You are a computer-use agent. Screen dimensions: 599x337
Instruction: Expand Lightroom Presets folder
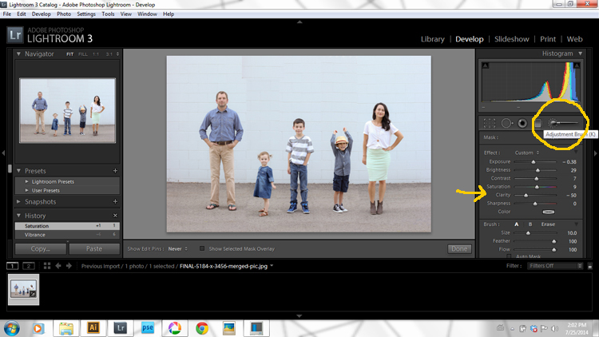[26, 181]
